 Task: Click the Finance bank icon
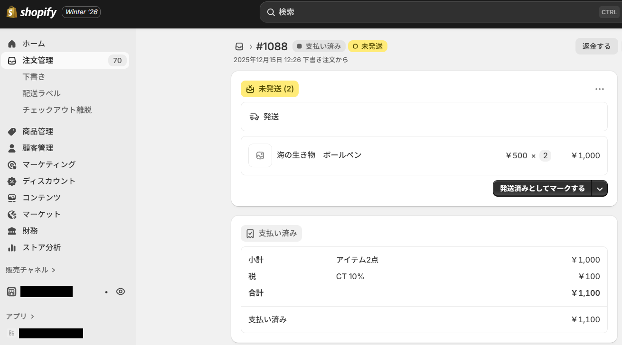pyautogui.click(x=12, y=231)
